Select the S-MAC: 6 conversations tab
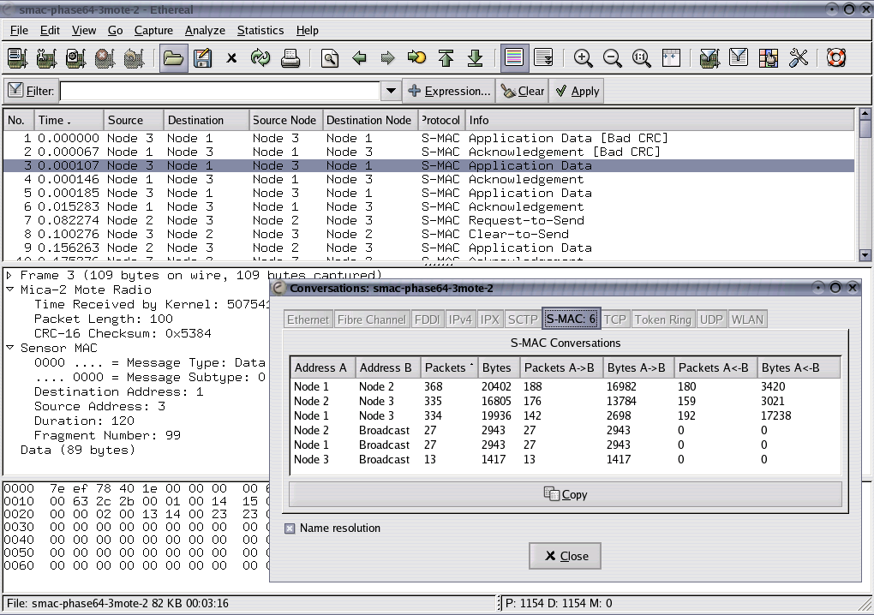Image resolution: width=874 pixels, height=615 pixels. click(x=571, y=319)
